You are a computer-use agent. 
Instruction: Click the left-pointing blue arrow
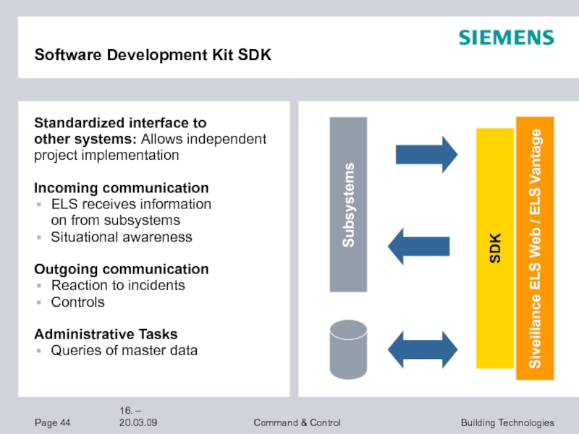(x=419, y=247)
